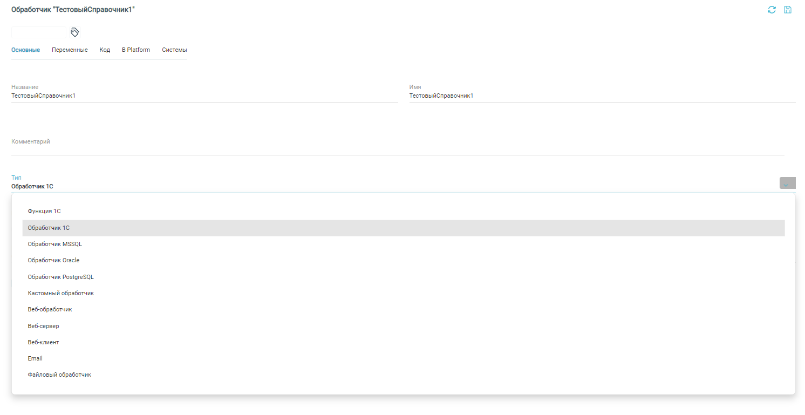
Task: Choose Обработчик PostgreSQL type
Action: click(60, 277)
